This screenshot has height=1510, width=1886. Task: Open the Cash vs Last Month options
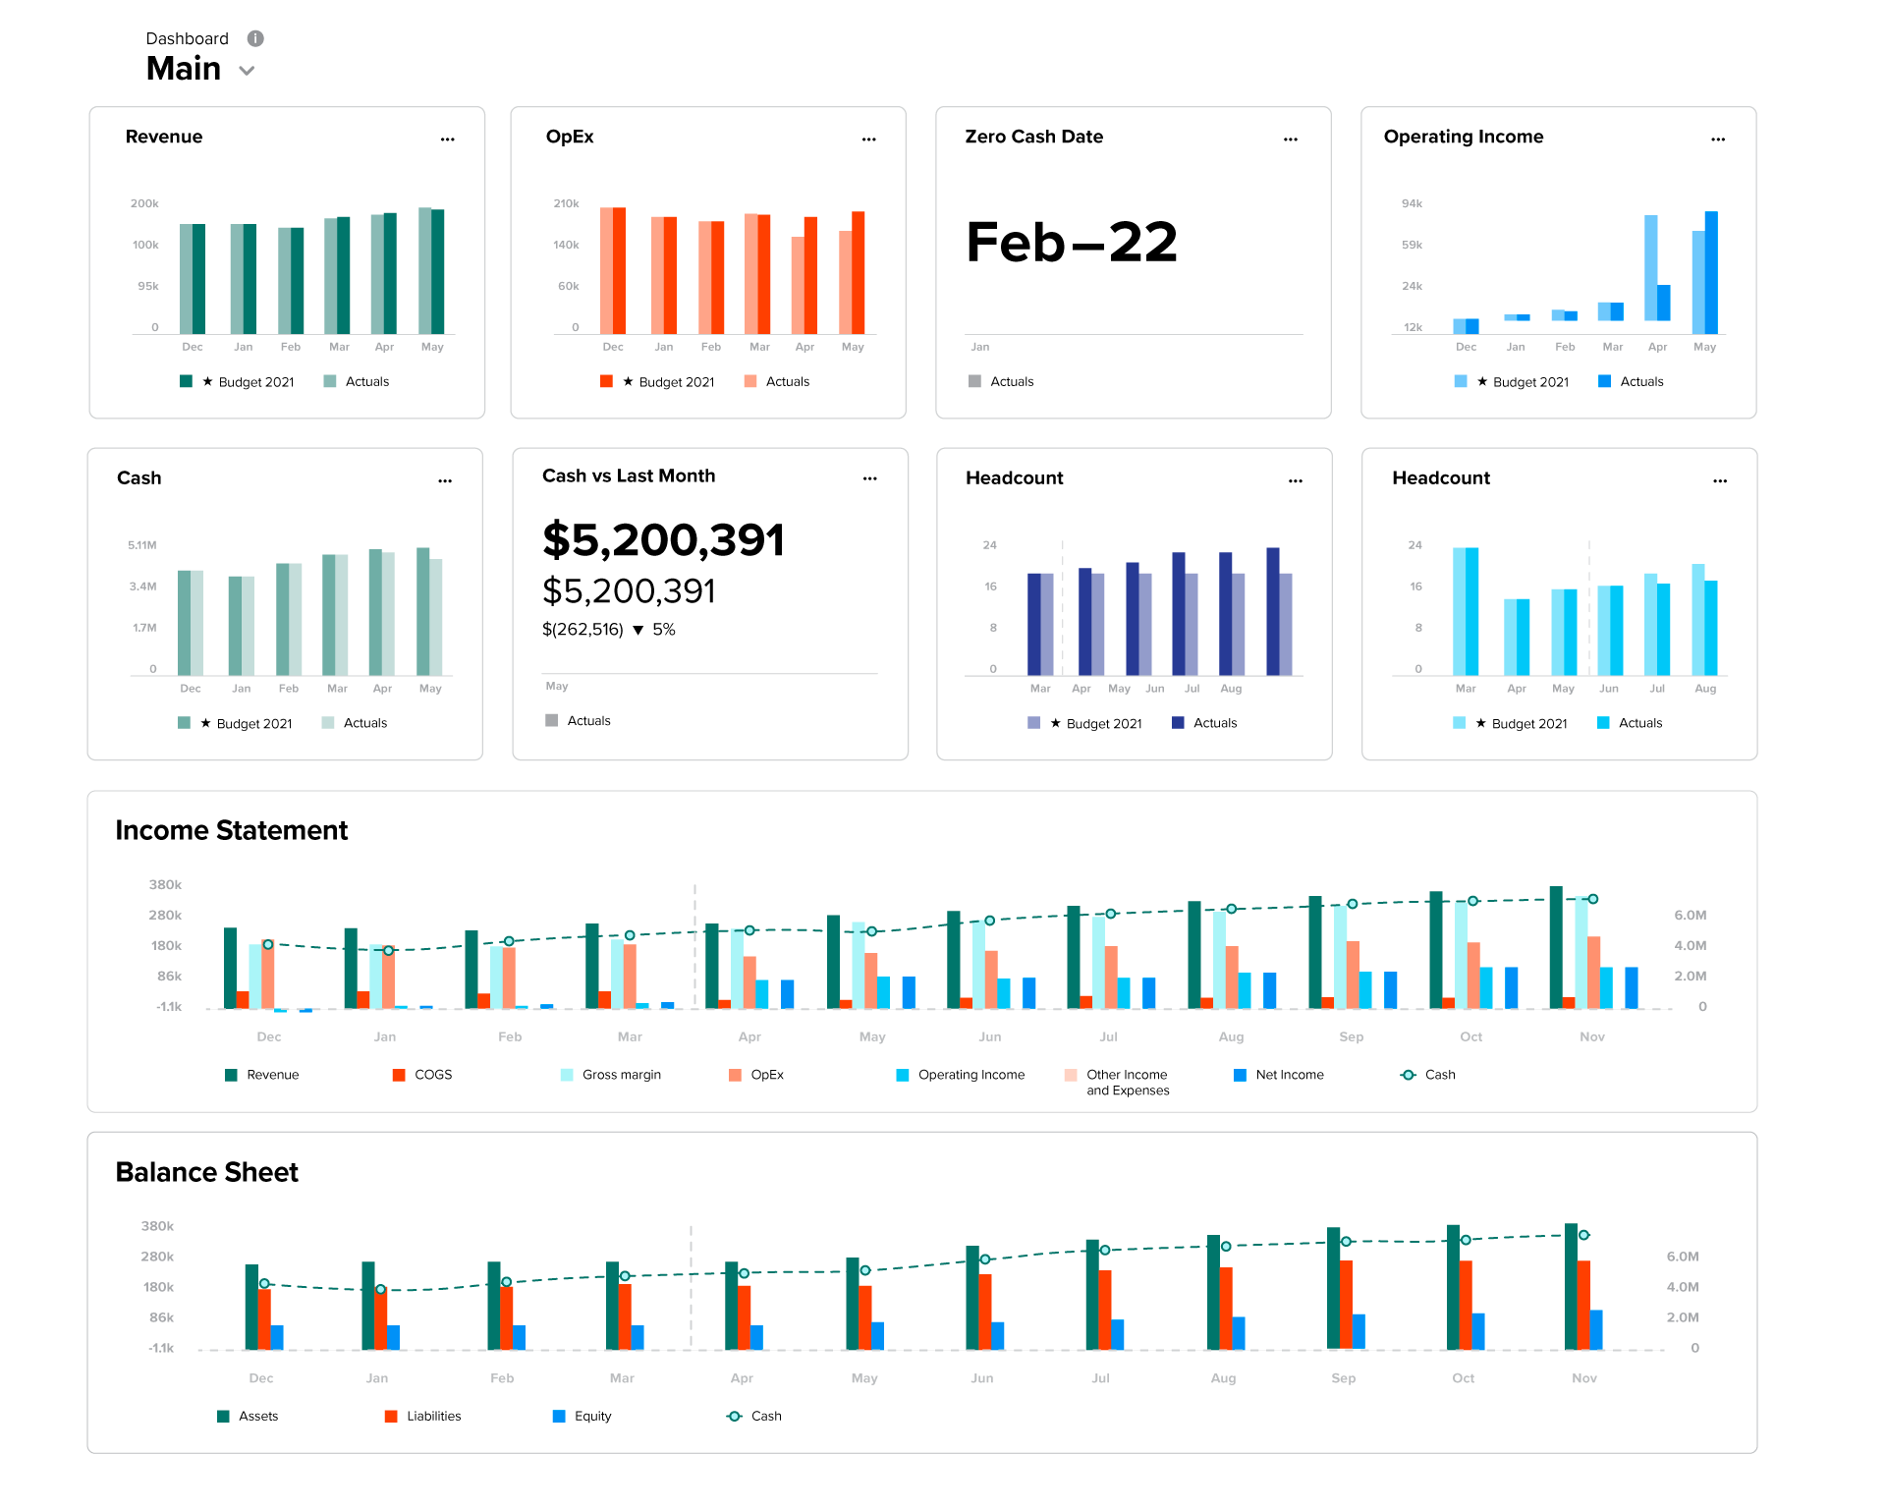point(869,478)
